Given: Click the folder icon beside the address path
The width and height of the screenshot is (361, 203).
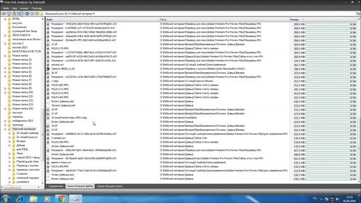Looking at the screenshot, I should [x=42, y=14].
